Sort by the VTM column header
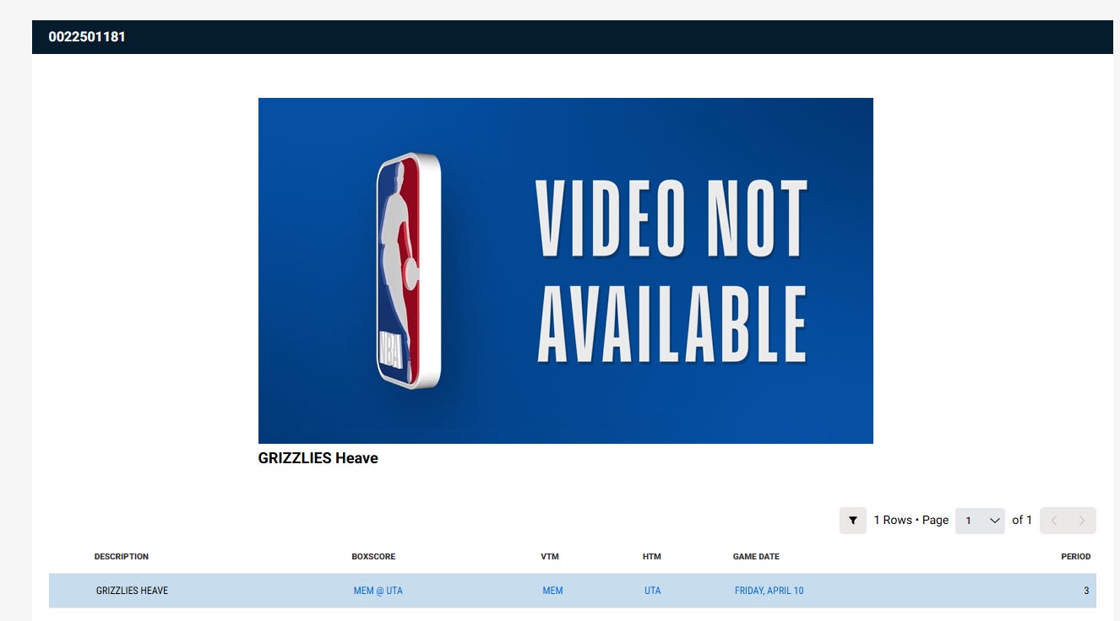 click(550, 557)
